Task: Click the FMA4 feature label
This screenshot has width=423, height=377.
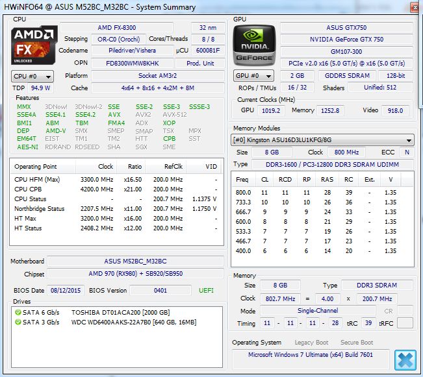Action: click(x=116, y=123)
